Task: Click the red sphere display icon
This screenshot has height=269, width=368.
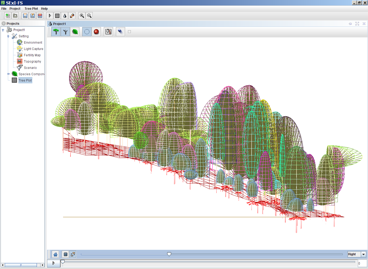Action: 96,32
